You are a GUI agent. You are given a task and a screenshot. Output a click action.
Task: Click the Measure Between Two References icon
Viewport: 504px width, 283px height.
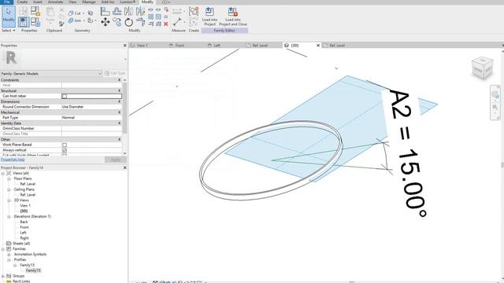(177, 22)
